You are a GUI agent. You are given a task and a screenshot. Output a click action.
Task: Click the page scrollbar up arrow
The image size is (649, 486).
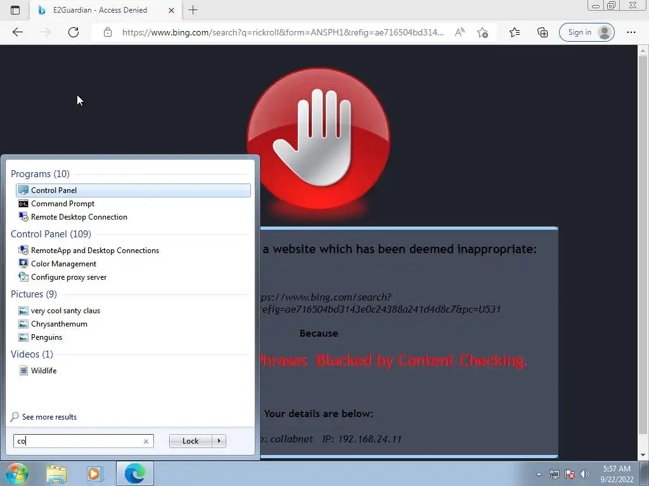click(643, 51)
